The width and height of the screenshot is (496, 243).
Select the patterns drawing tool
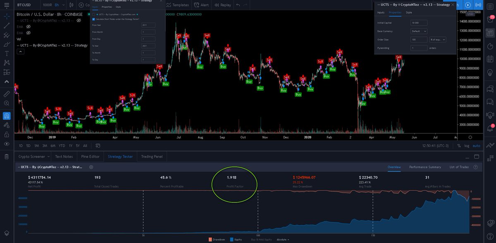click(x=6, y=63)
